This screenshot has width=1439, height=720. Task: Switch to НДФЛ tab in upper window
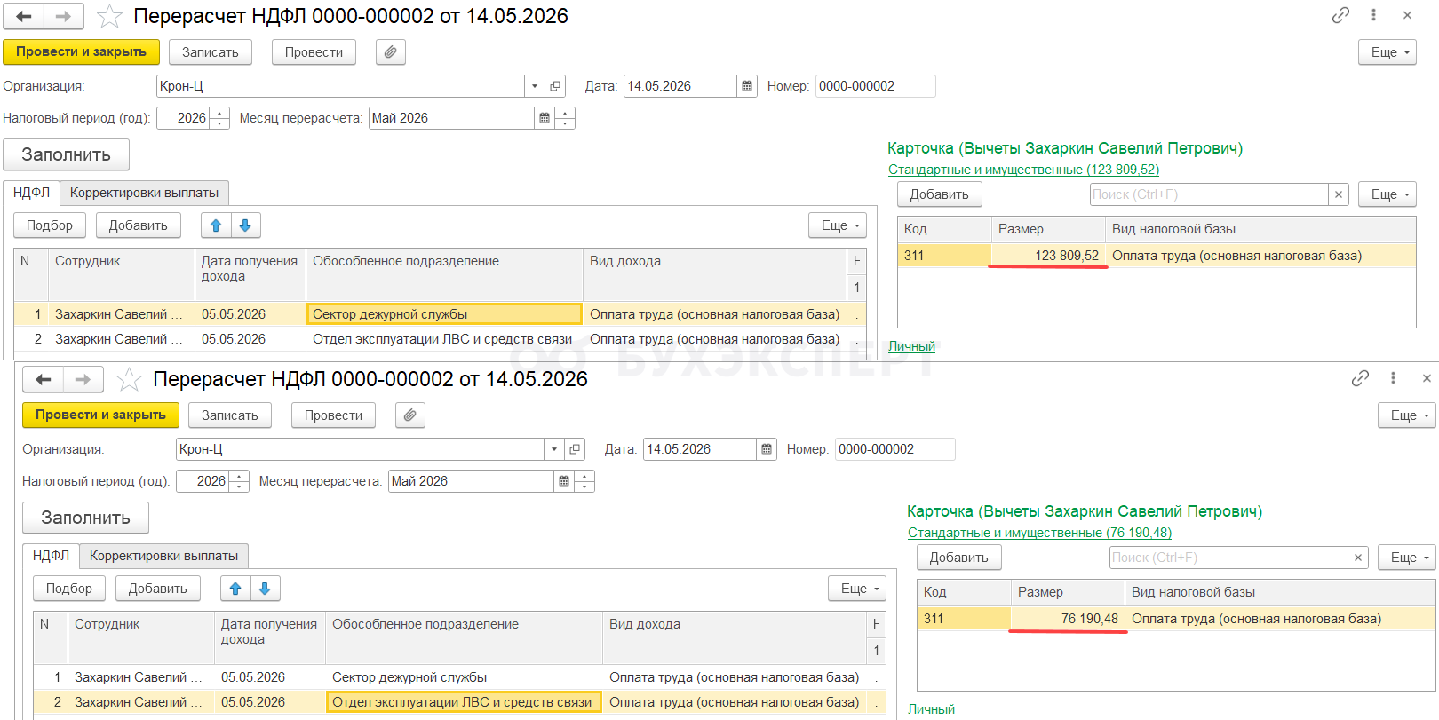tap(31, 193)
